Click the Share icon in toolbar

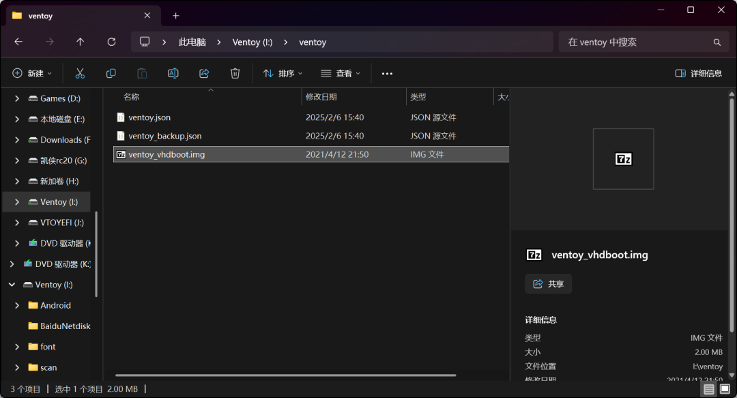click(204, 73)
